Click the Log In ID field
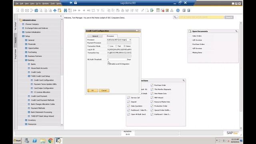Image resolution: width=256 pixels, height=144 pixels. pos(119,50)
